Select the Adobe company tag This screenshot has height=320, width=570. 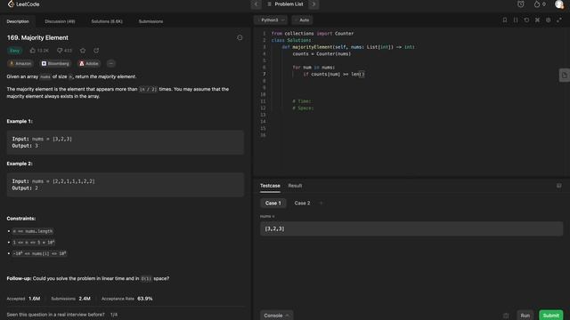click(89, 63)
